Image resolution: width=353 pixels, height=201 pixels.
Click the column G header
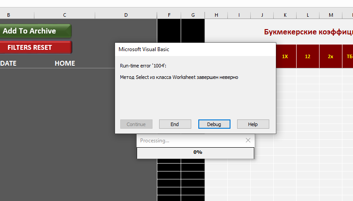(193, 15)
